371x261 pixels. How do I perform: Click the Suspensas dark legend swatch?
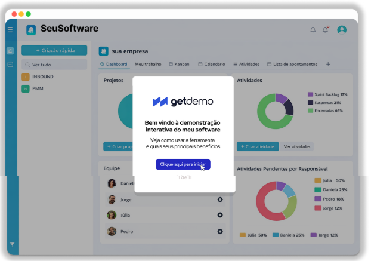click(310, 103)
